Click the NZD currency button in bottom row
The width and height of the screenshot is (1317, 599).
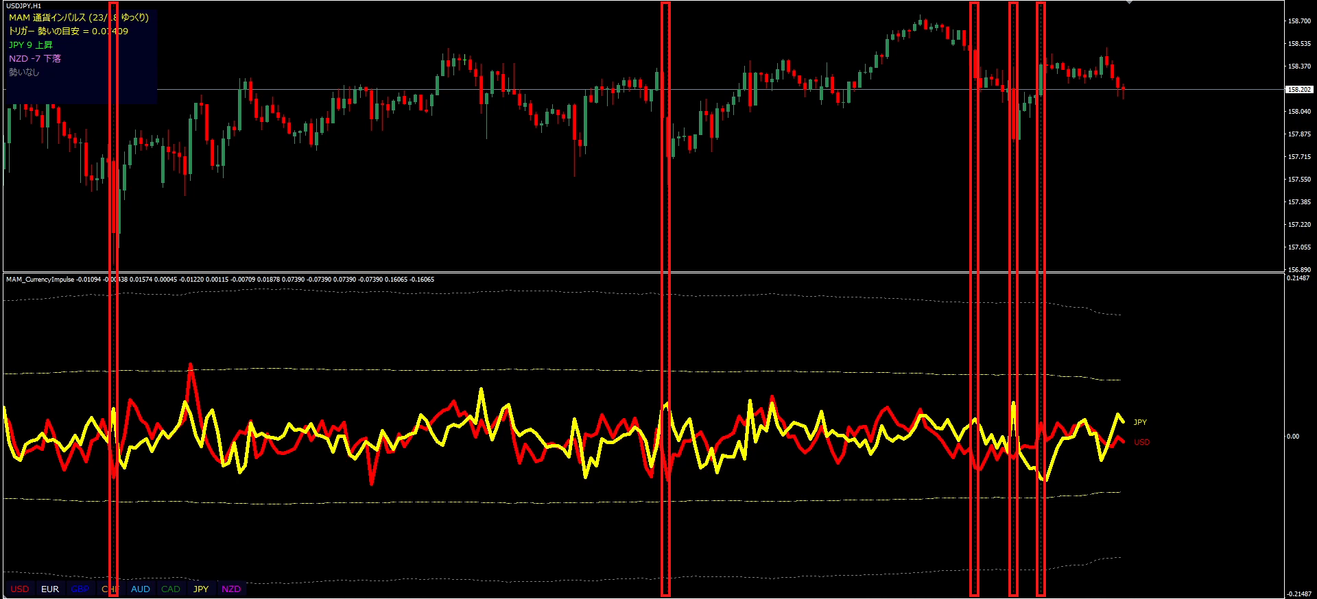click(x=231, y=589)
